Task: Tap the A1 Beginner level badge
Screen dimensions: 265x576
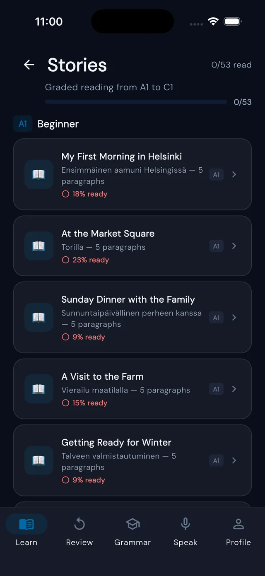Action: point(23,124)
